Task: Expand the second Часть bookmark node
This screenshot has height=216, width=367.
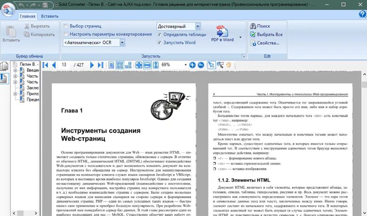Action: [15, 82]
